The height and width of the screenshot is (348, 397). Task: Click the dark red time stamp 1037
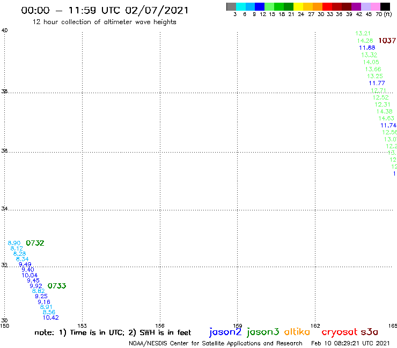click(x=387, y=41)
